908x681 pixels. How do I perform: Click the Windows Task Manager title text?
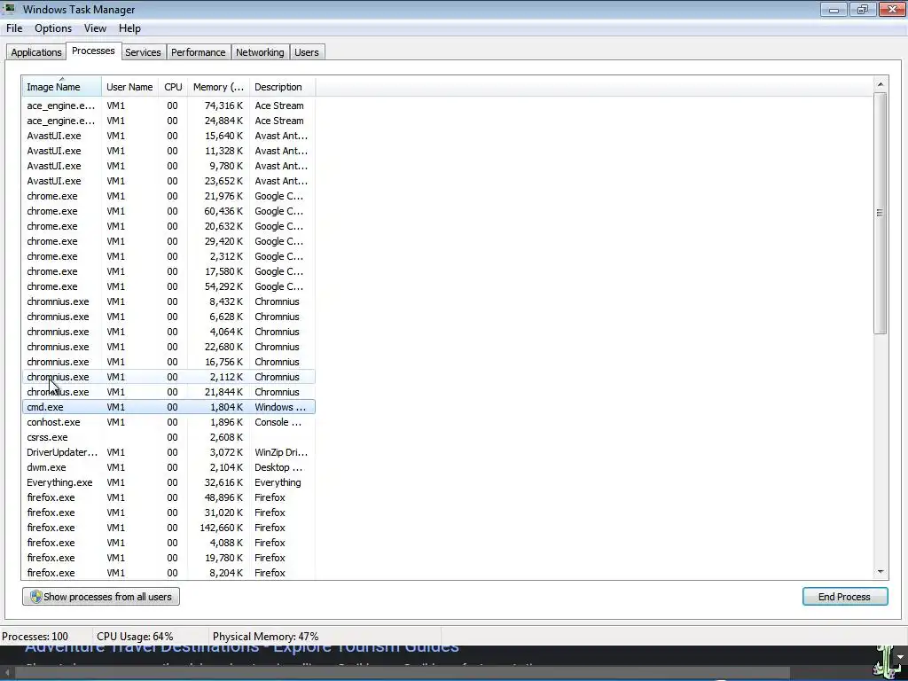pos(79,9)
